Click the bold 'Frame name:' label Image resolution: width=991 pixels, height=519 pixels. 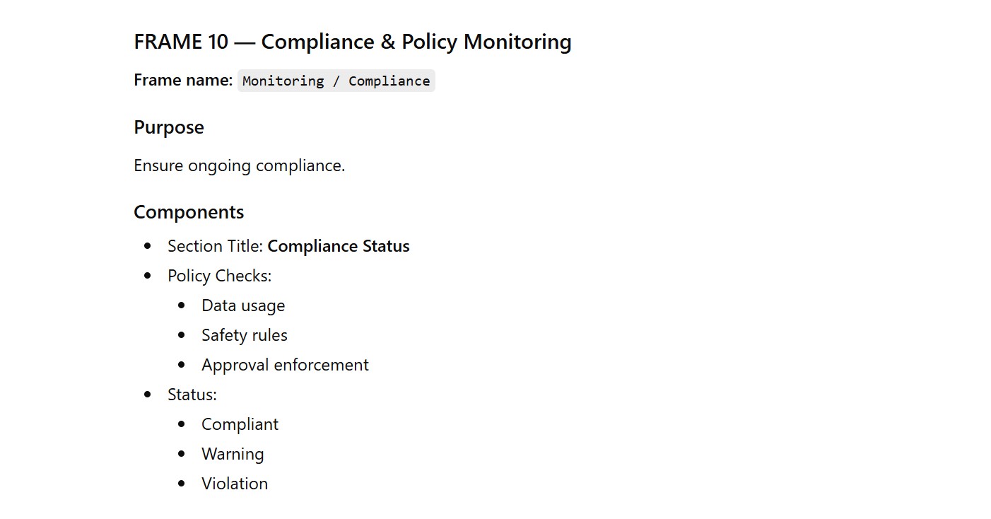pos(183,81)
